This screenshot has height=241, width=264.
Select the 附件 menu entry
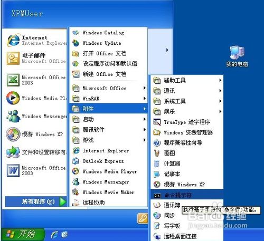(109, 109)
